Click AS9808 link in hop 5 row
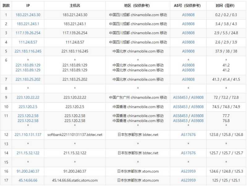The height and width of the screenshot is (186, 247). point(188,51)
